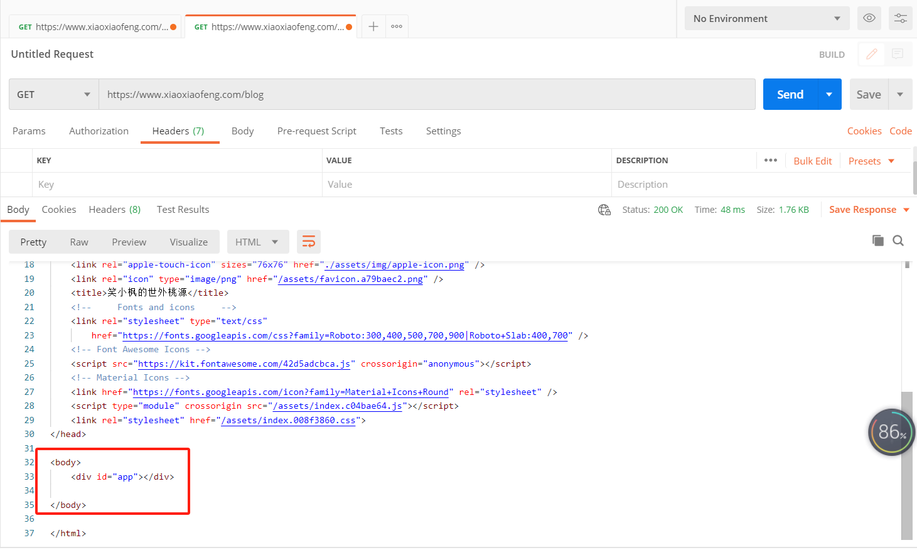This screenshot has width=917, height=550.
Task: Click the 48 ms response time value
Action: click(x=732, y=210)
